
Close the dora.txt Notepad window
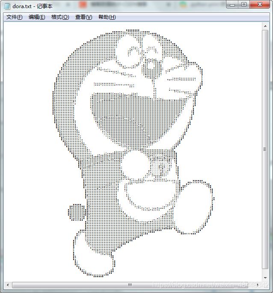tap(260, 4)
